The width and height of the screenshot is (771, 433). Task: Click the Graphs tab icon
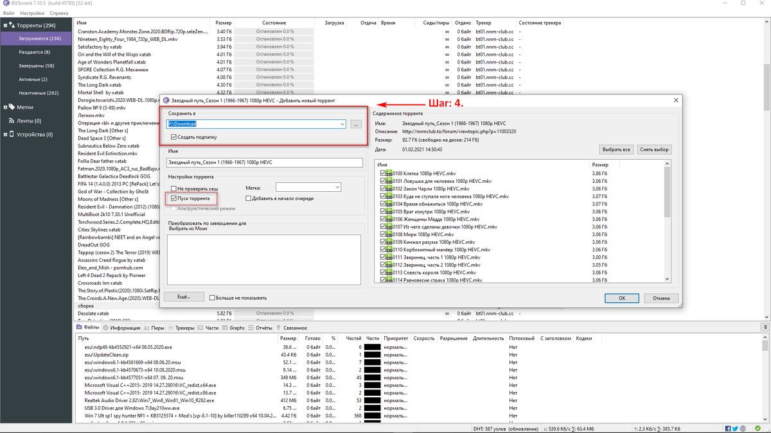(x=225, y=328)
